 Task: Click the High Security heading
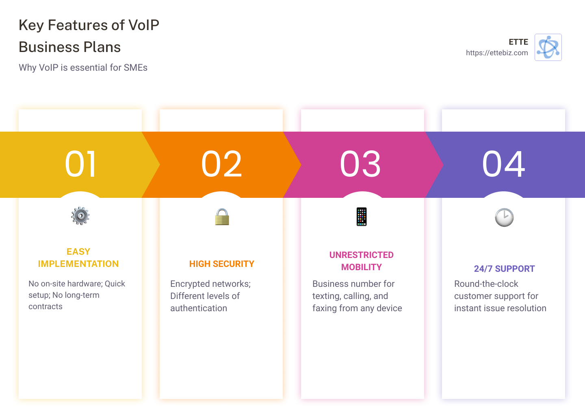click(222, 264)
